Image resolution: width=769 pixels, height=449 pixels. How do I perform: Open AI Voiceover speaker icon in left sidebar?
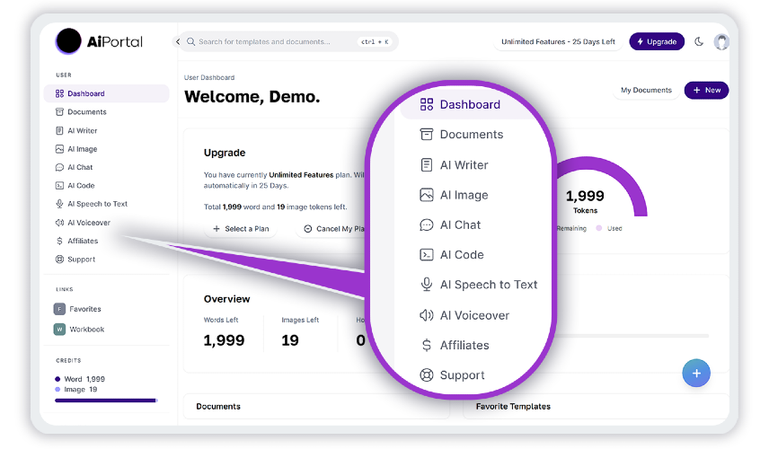click(59, 223)
